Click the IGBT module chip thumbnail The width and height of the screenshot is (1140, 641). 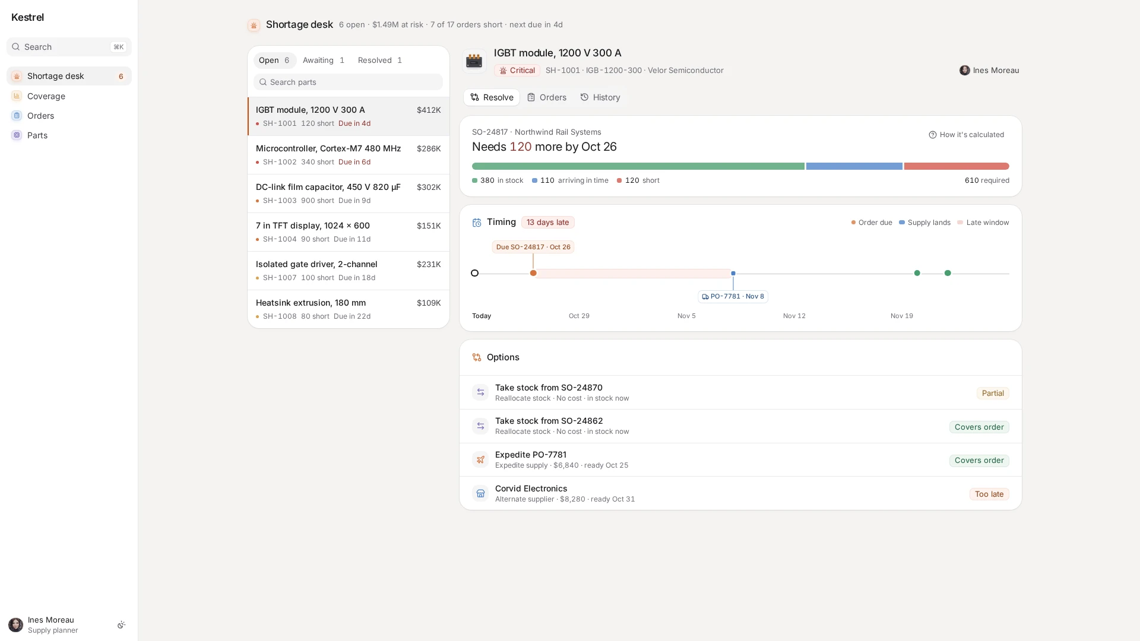pos(474,61)
